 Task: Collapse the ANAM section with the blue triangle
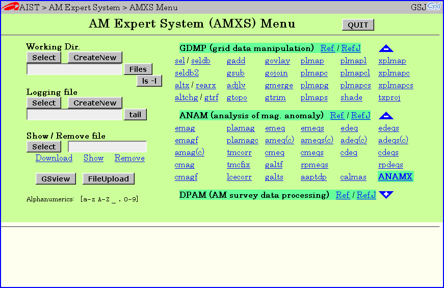(x=386, y=116)
